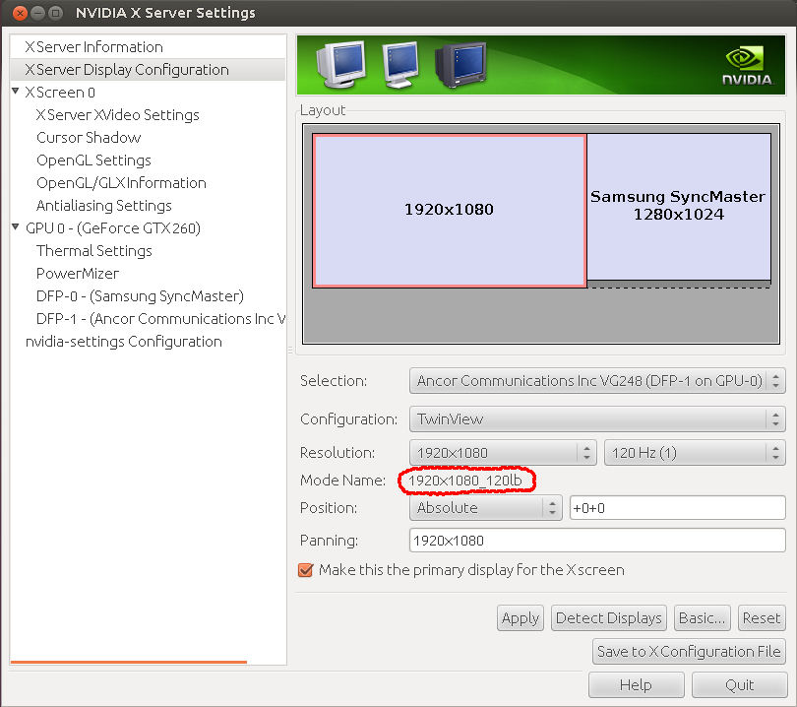The height and width of the screenshot is (707, 797).
Task: Open the refresh rate 120 Hz dropdown
Action: 695,453
